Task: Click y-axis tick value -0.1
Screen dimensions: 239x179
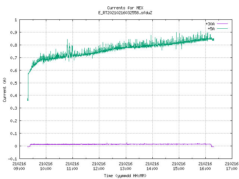Action: coord(12,159)
